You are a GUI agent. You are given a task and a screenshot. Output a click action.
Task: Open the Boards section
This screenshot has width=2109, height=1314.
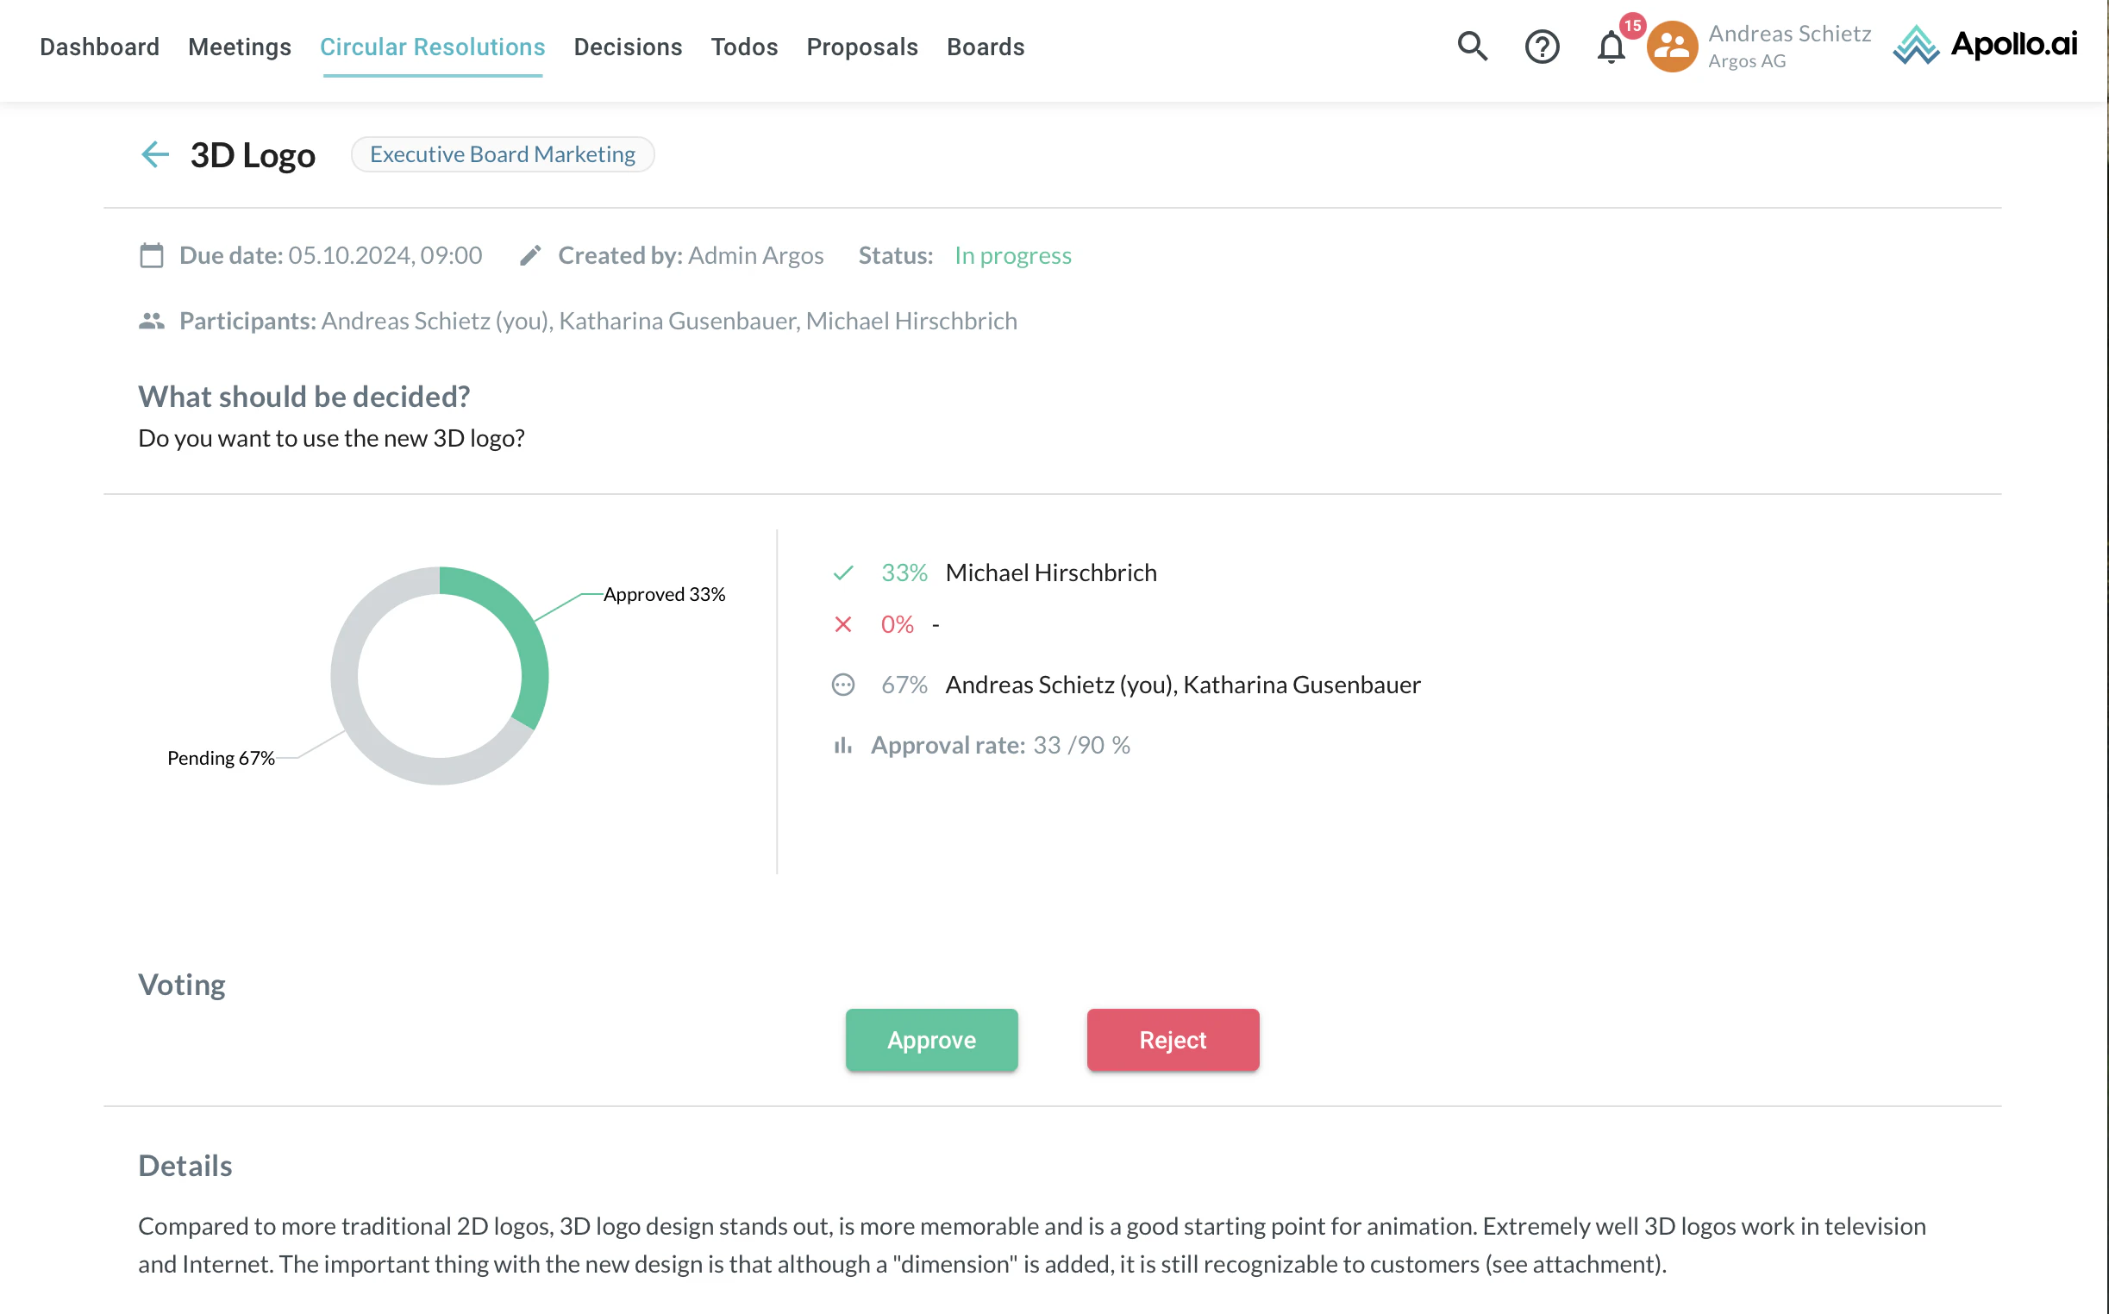pyautogui.click(x=985, y=46)
